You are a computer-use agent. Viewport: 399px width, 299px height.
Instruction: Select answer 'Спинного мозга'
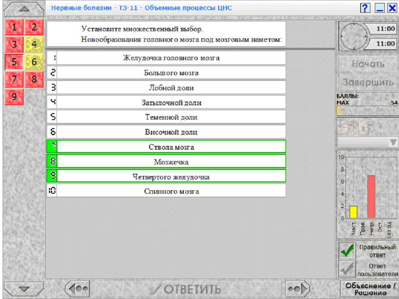click(x=166, y=191)
